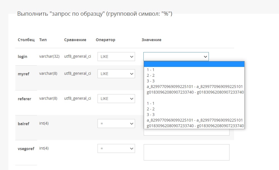Click the vsegoref value input field
The width and height of the screenshot is (279, 170).
click(186, 152)
